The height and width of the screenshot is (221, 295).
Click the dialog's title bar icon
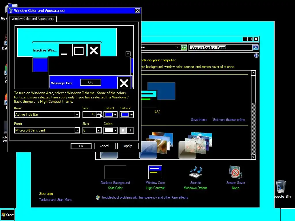tap(11, 11)
